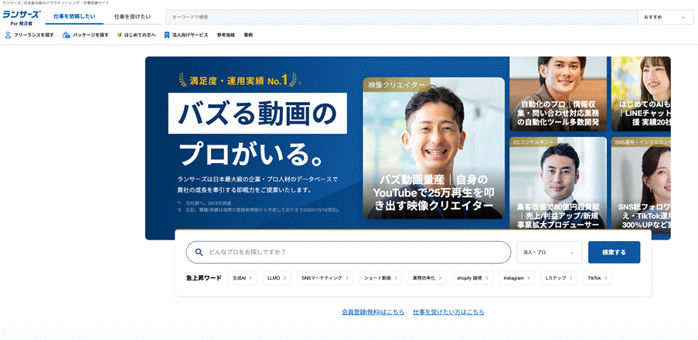
Task: Click the chevron on 生成AI trending tag
Action: coord(250,277)
